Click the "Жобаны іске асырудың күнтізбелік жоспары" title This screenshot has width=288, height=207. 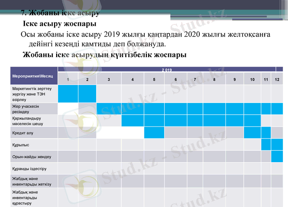coord(104,56)
